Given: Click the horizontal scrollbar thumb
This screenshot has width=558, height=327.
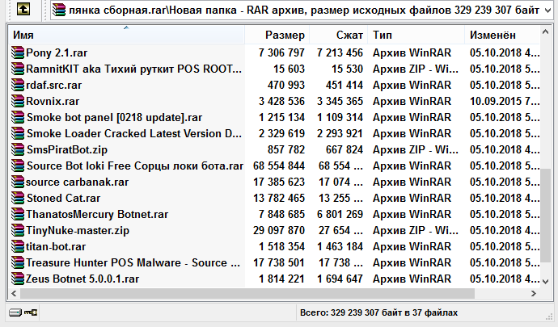Looking at the screenshot, I should (x=247, y=293).
